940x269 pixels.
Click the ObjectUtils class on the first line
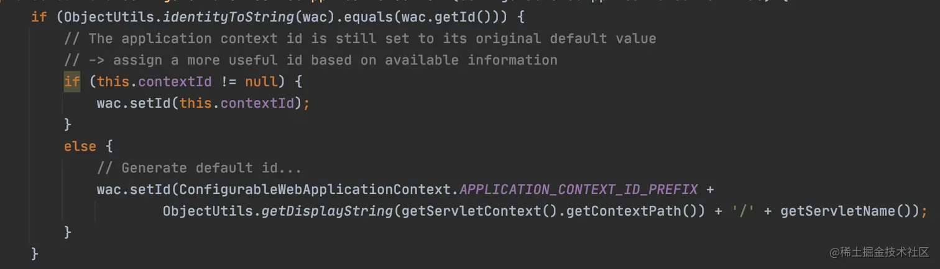pyautogui.click(x=105, y=17)
